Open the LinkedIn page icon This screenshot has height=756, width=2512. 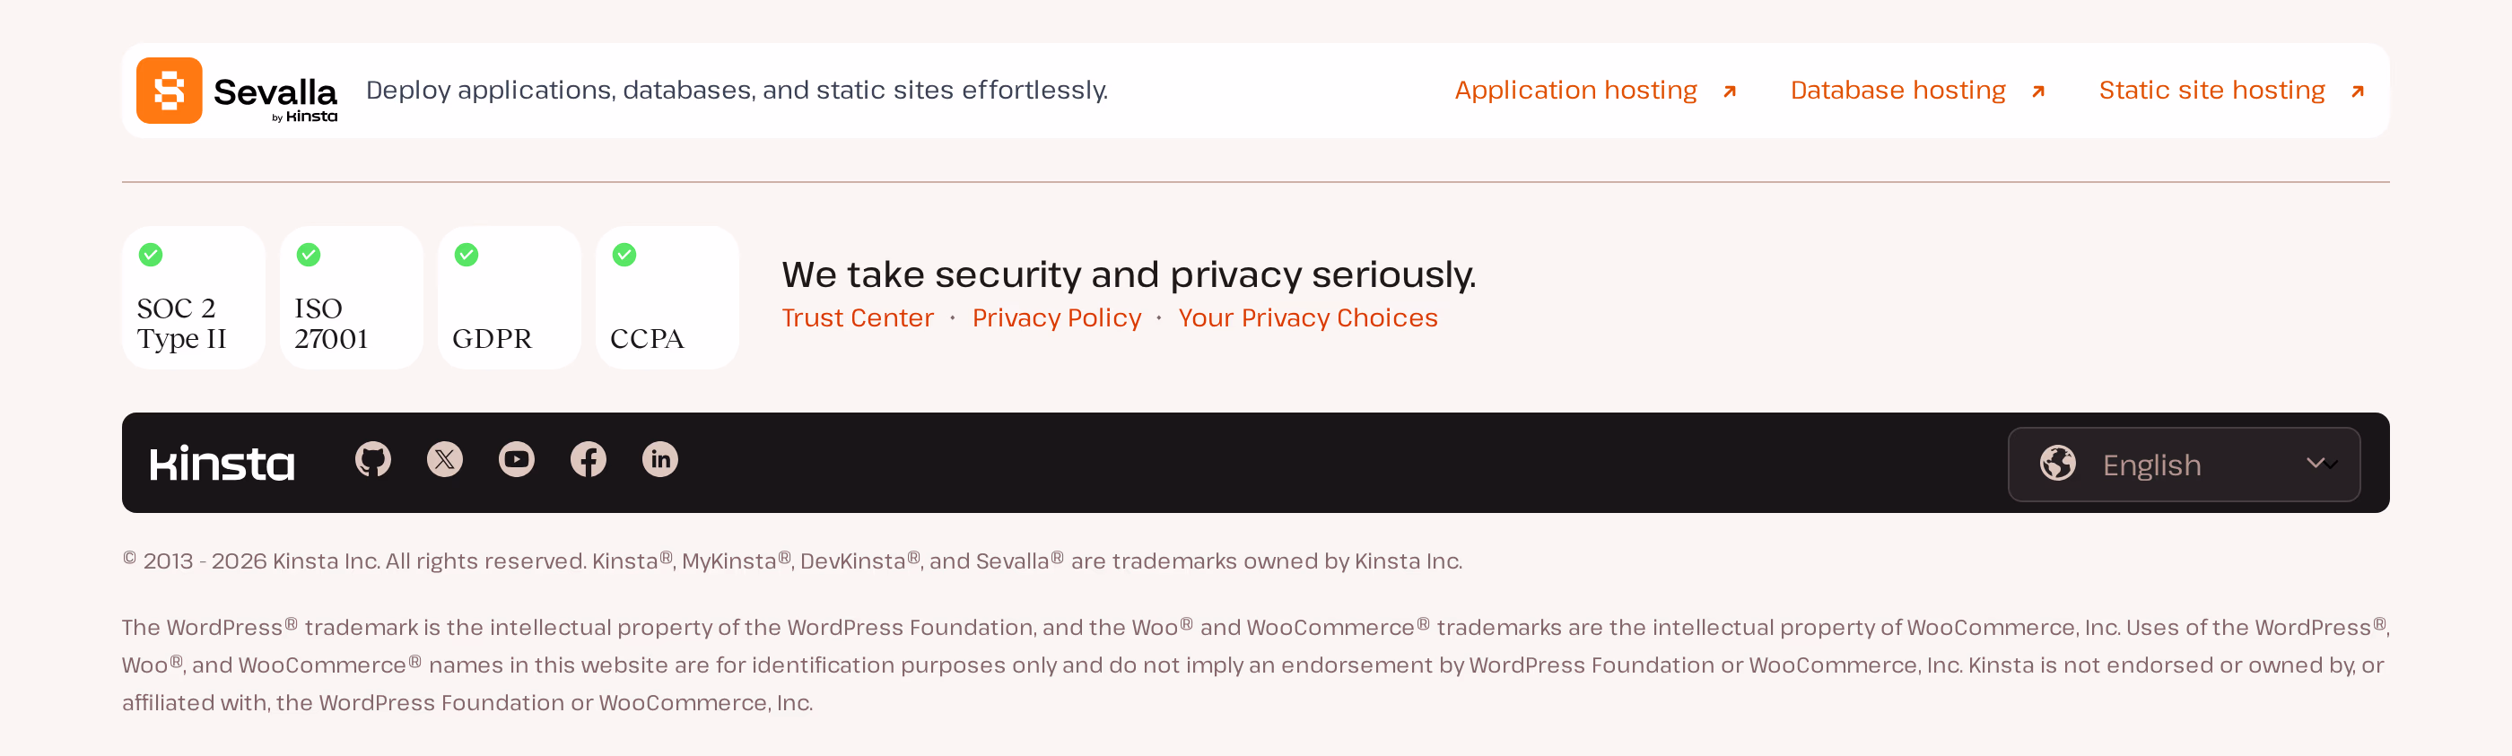click(x=660, y=459)
